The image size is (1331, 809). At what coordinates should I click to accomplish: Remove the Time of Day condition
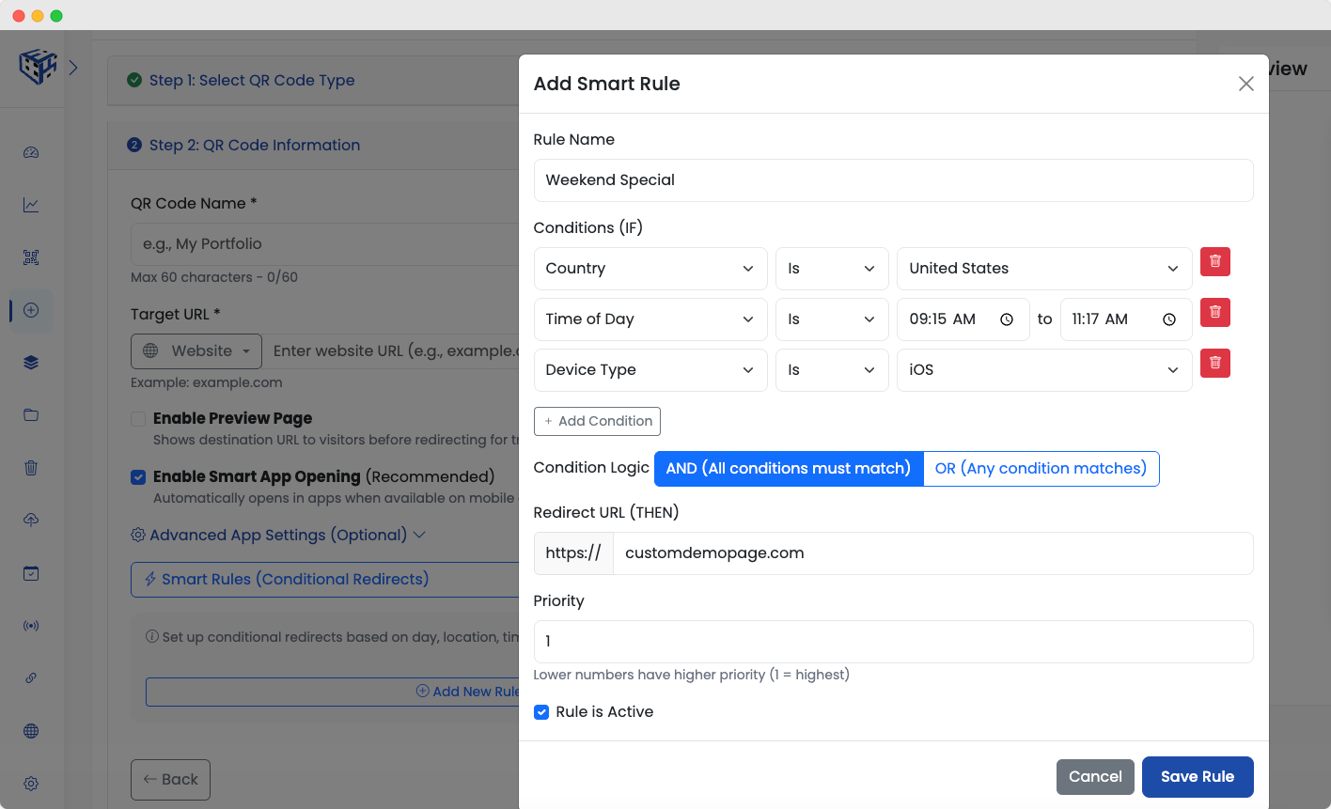(x=1214, y=312)
